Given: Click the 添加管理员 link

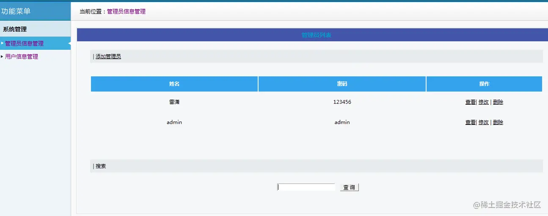Looking at the screenshot, I should 108,57.
